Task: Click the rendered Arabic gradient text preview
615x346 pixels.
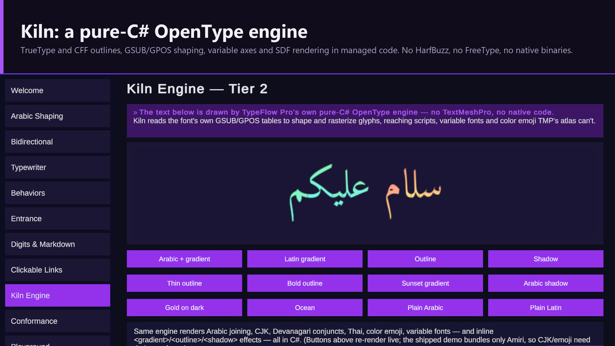Action: pos(365,193)
